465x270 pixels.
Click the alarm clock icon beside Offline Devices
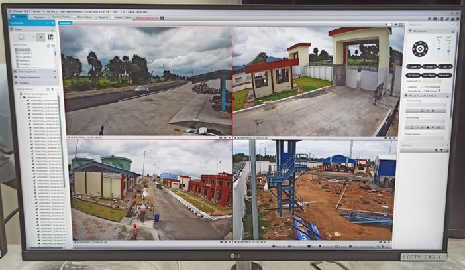[x=162, y=18]
